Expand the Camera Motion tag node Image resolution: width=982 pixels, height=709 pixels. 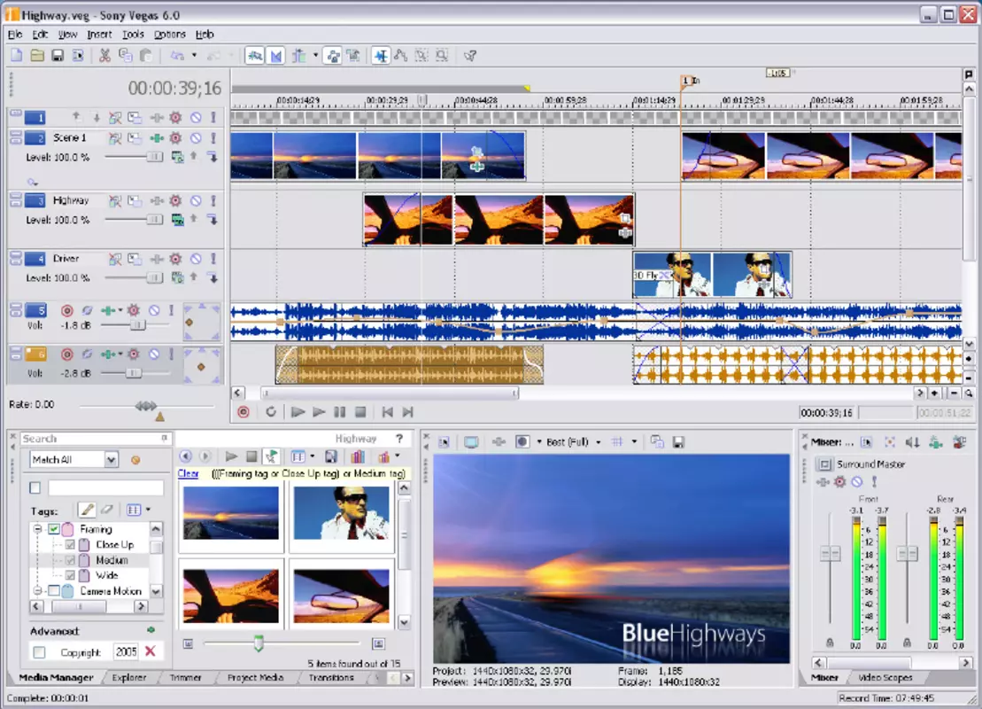point(37,590)
